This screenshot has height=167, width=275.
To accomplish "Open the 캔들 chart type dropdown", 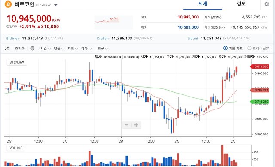I will [x=59, y=49].
